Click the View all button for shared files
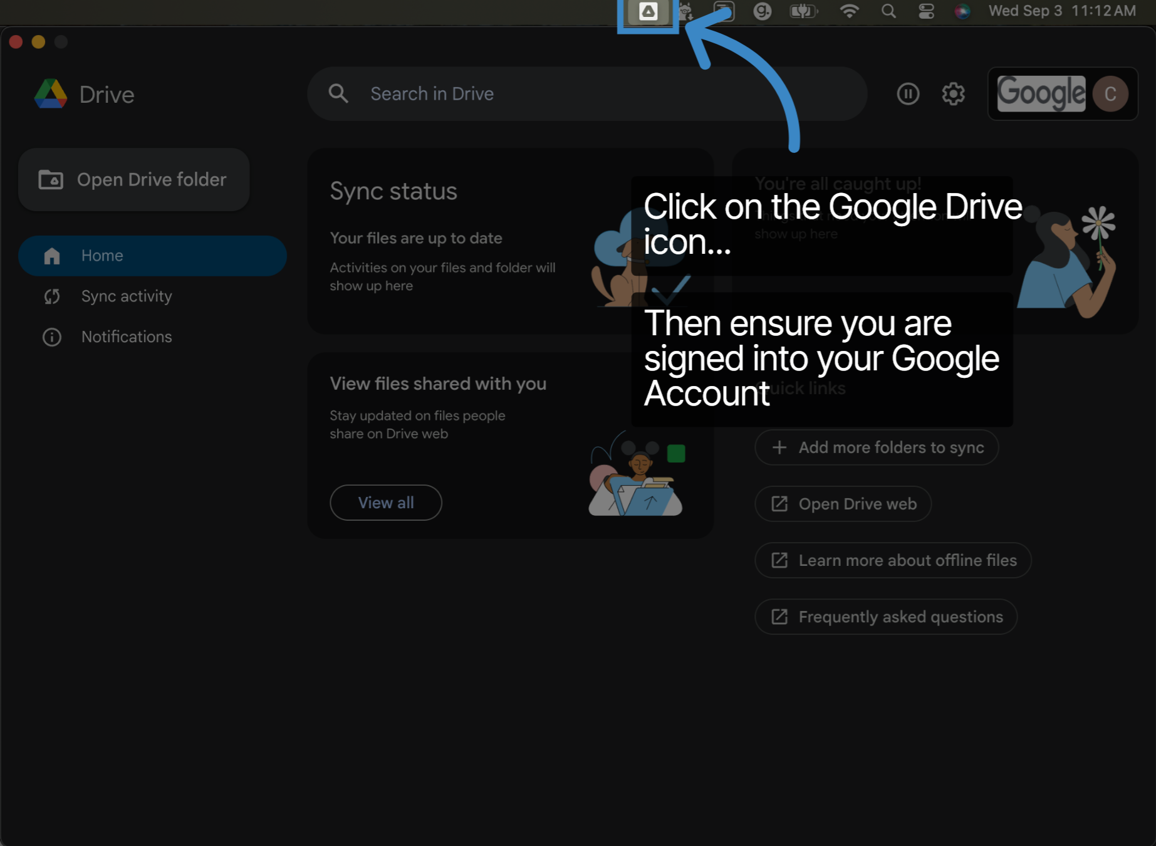 (386, 503)
